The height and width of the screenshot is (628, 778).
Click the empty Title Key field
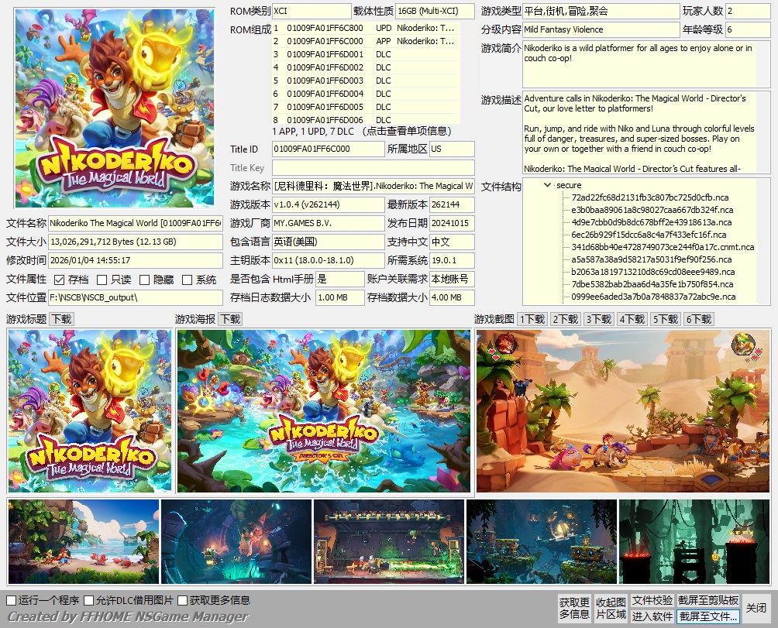(374, 167)
